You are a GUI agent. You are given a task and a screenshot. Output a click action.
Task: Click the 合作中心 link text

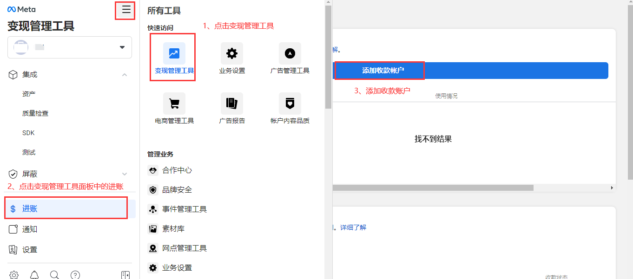(x=177, y=170)
